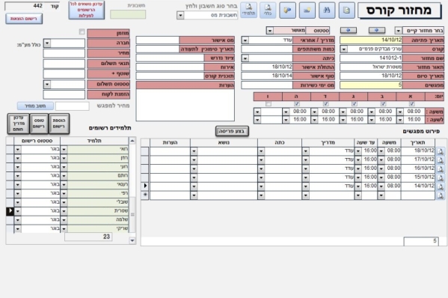Go to previous record with left arrow
This screenshot has height=298, width=448.
349,30
